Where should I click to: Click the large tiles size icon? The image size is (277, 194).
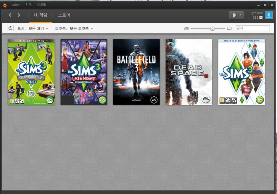pyautogui.click(x=229, y=28)
